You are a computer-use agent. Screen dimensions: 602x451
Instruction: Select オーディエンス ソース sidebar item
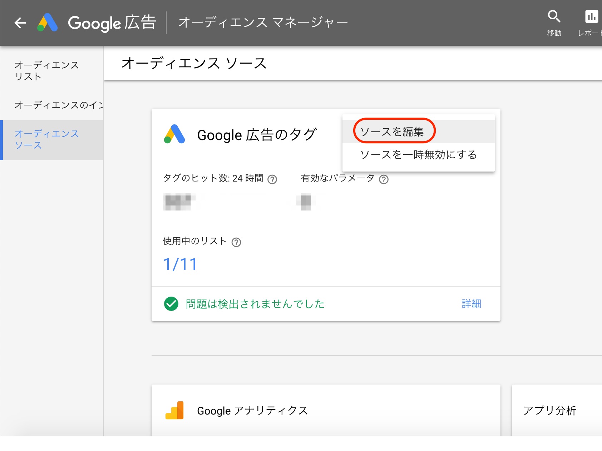(51, 140)
